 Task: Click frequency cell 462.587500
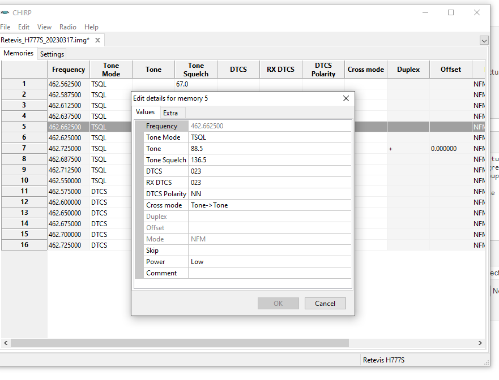coord(69,94)
